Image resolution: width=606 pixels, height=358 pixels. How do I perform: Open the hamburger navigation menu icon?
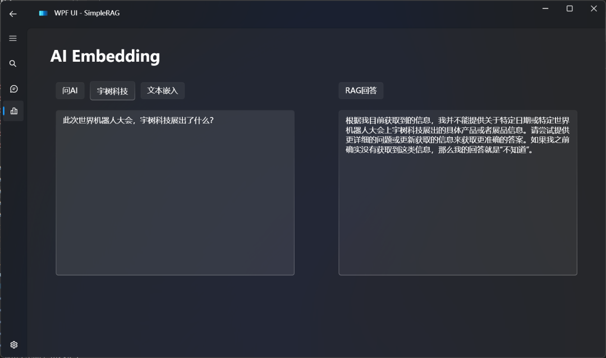pyautogui.click(x=13, y=38)
